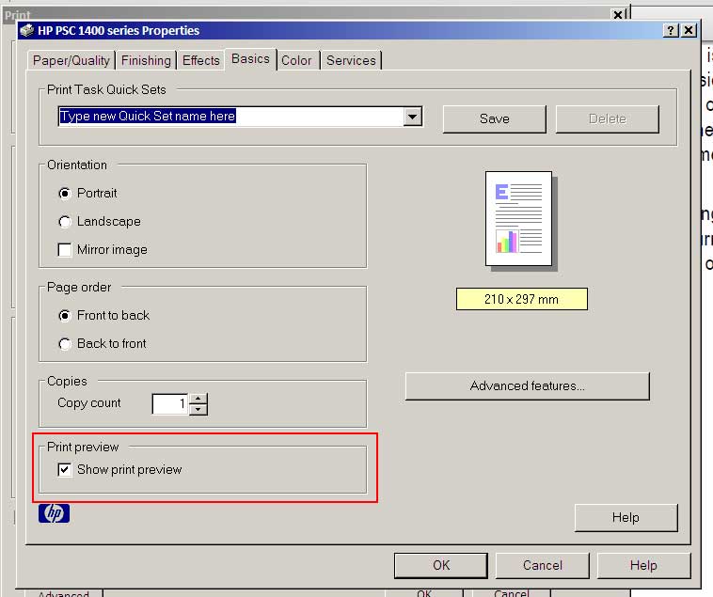This screenshot has width=713, height=597.
Task: Increase copy count with up arrow
Action: click(x=198, y=399)
